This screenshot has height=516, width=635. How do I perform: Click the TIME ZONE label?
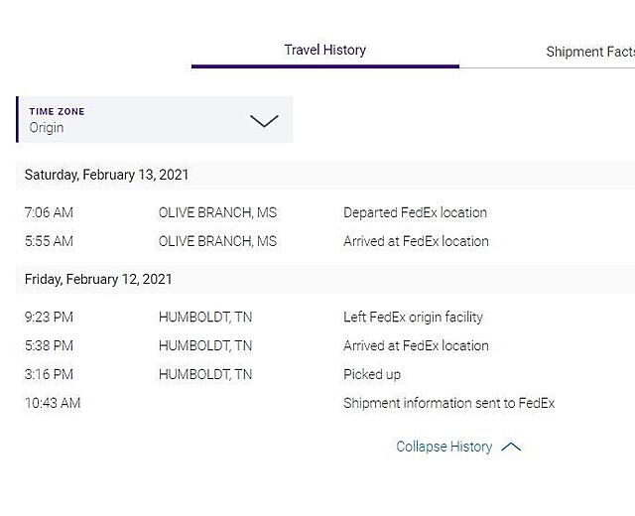pos(57,111)
